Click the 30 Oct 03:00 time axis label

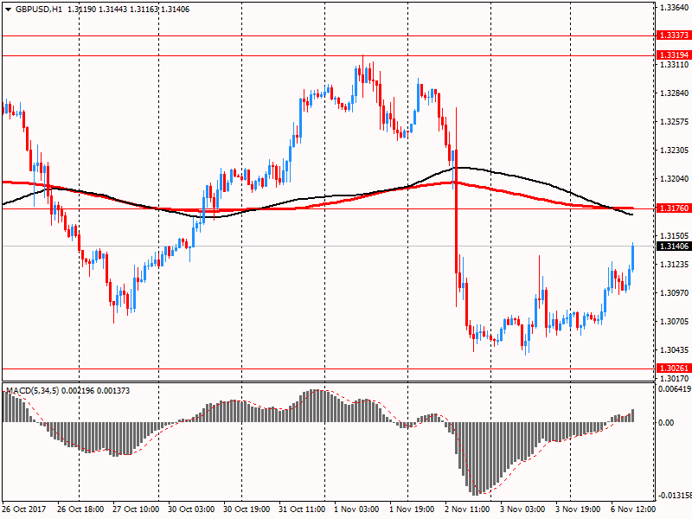coord(191,509)
